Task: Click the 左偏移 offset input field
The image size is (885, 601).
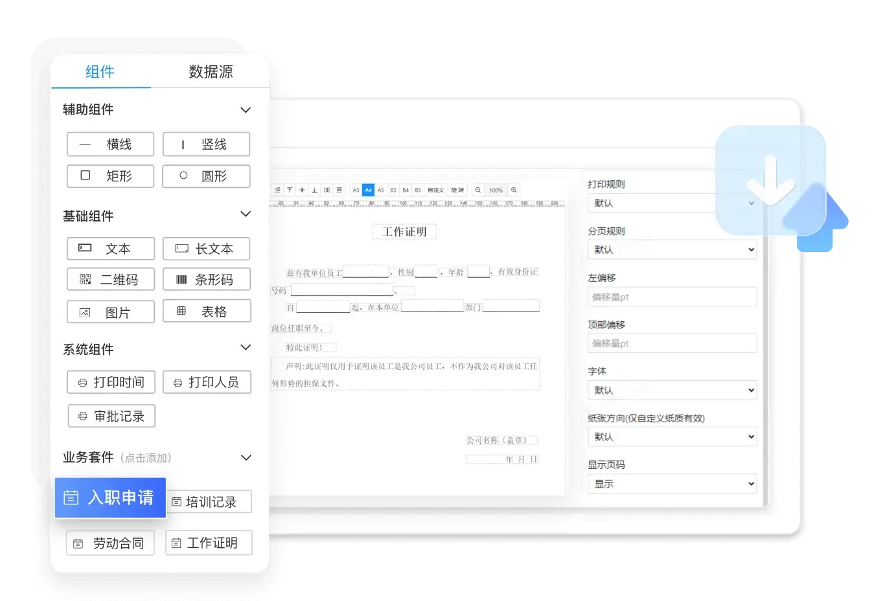Action: 672,297
